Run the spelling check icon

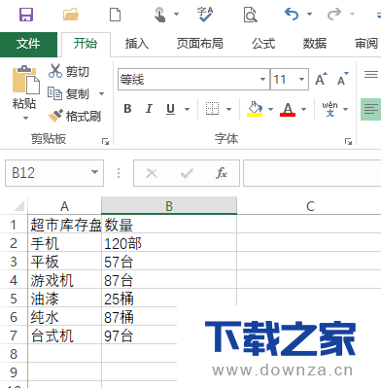[x=205, y=15]
